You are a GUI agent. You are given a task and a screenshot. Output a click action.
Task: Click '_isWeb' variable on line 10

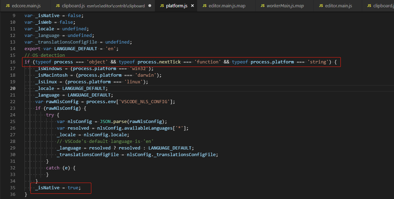[43, 22]
